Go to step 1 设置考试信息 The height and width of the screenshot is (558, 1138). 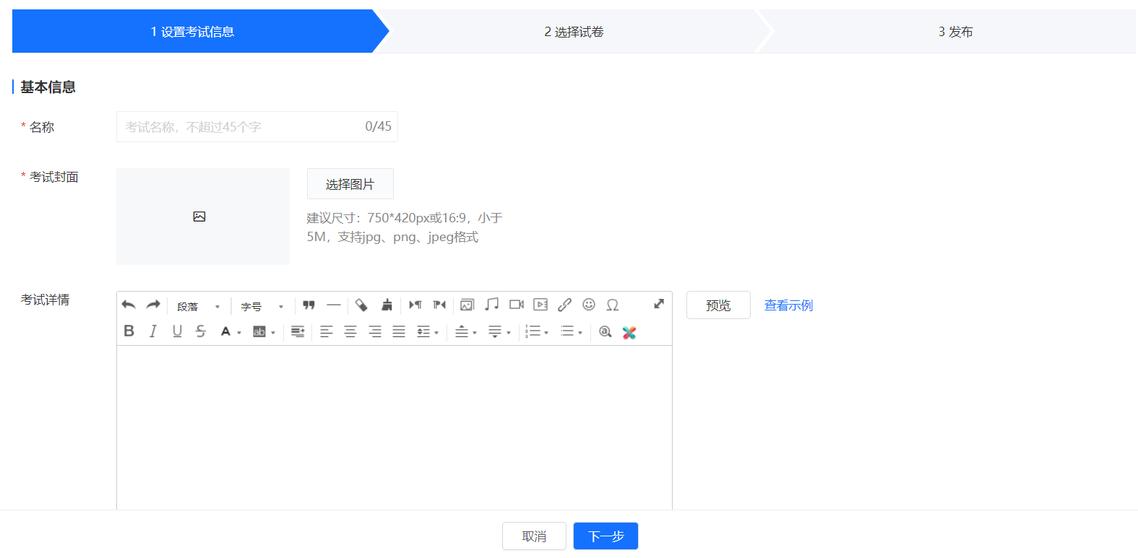pos(193,31)
